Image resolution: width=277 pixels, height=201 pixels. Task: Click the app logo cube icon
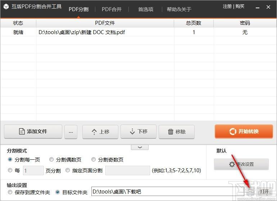click(6, 6)
